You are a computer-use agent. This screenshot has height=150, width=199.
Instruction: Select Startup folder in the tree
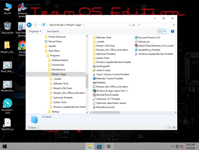56,111
